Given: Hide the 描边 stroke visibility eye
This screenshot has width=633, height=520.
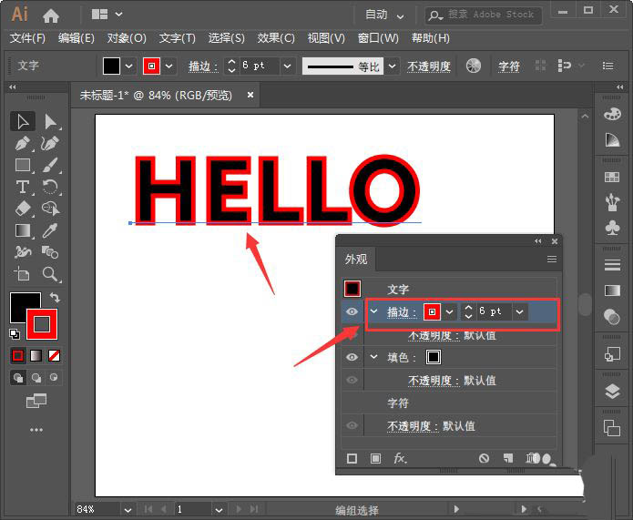Looking at the screenshot, I should click(352, 311).
